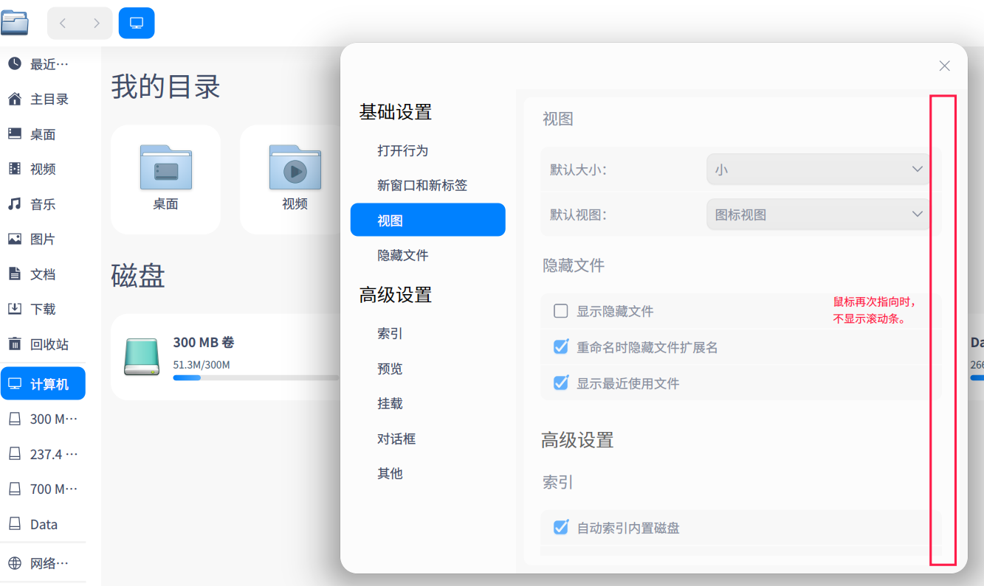The image size is (984, 586).
Task: Open the 237.4 … volume in sidebar
Action: 43,454
